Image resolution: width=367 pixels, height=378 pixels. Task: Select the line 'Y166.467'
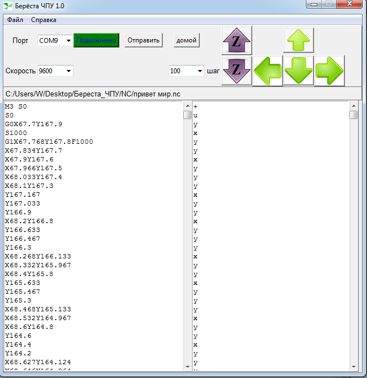[23, 239]
